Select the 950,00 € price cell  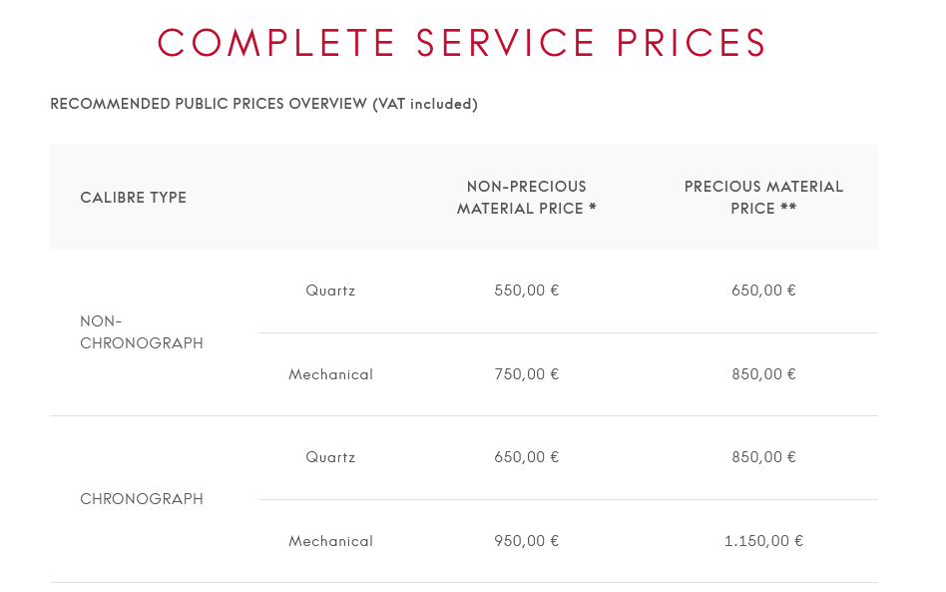(x=526, y=541)
